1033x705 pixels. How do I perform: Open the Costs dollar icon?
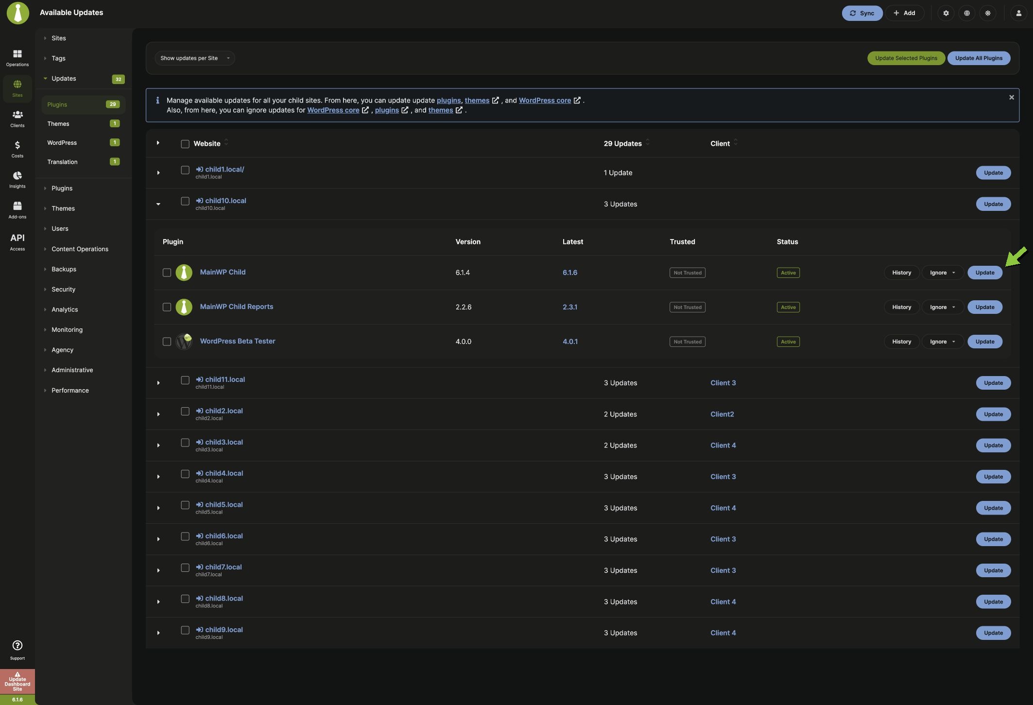point(17,145)
